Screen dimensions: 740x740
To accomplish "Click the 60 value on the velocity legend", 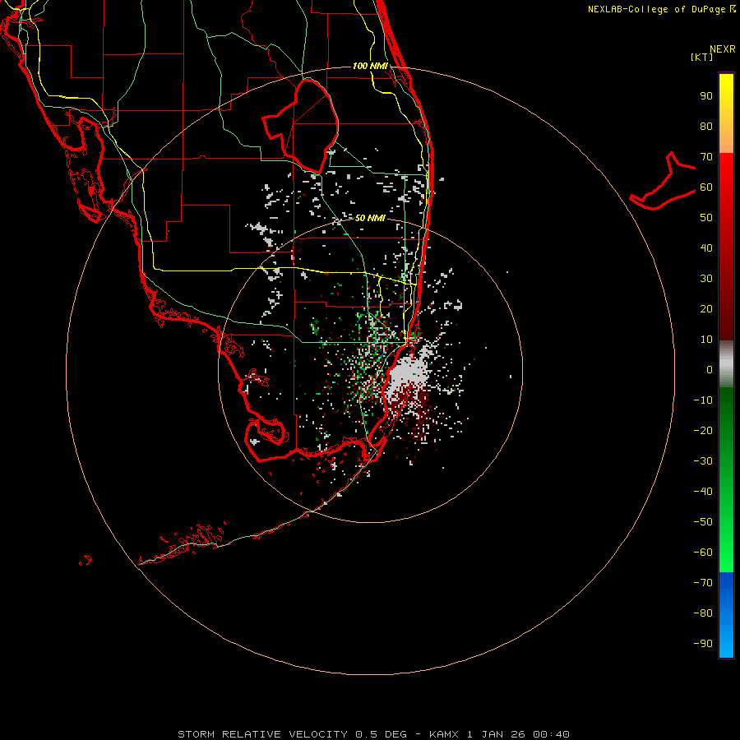I will pyautogui.click(x=706, y=187).
